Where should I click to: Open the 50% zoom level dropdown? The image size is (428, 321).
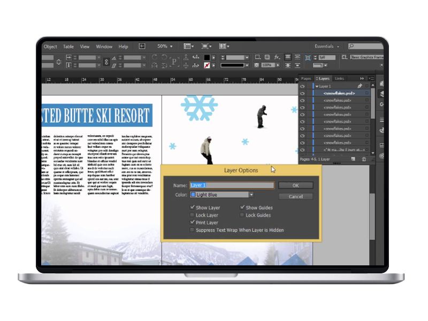[165, 47]
